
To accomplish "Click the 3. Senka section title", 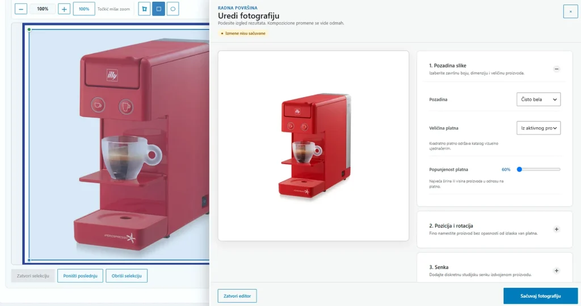I will pos(439,267).
